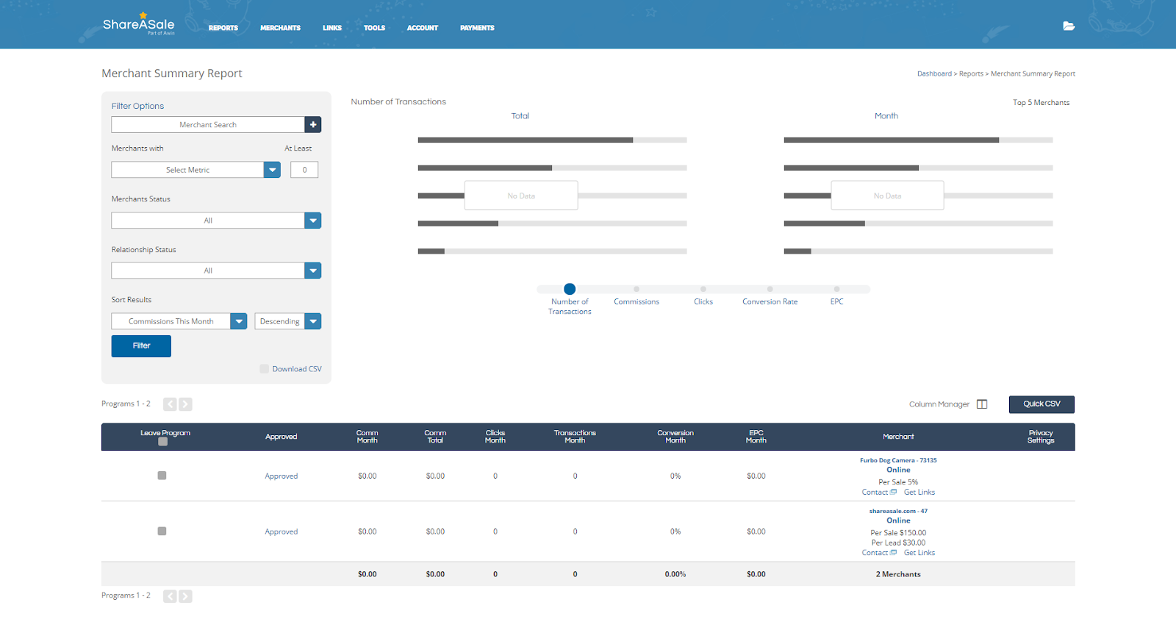Click the Quick CSV button
The width and height of the screenshot is (1176, 630).
coord(1041,404)
